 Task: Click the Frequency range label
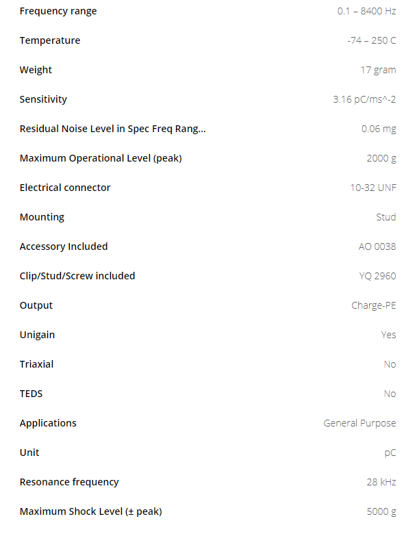58,11
